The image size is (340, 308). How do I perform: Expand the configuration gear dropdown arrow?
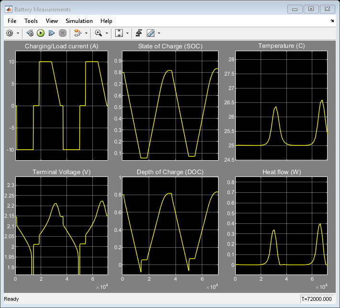(18, 33)
